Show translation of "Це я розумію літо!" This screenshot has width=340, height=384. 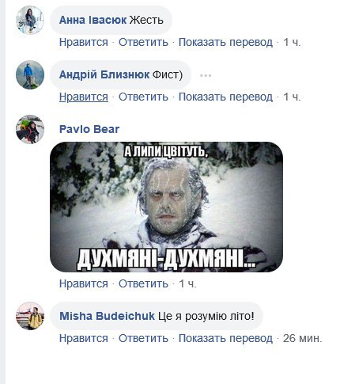pyautogui.click(x=225, y=338)
